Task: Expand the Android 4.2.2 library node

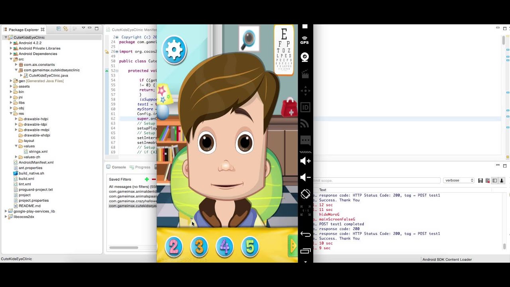Action: tap(11, 43)
